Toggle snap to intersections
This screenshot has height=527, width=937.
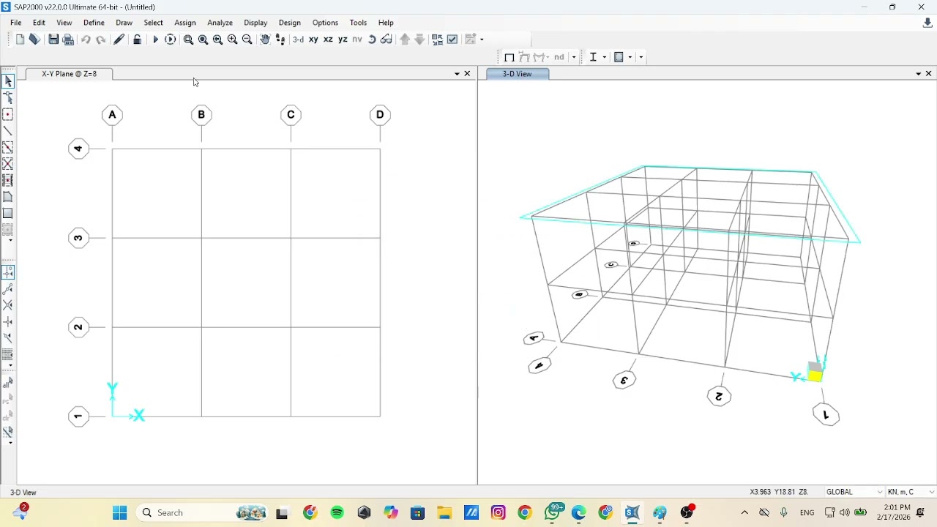(x=8, y=305)
